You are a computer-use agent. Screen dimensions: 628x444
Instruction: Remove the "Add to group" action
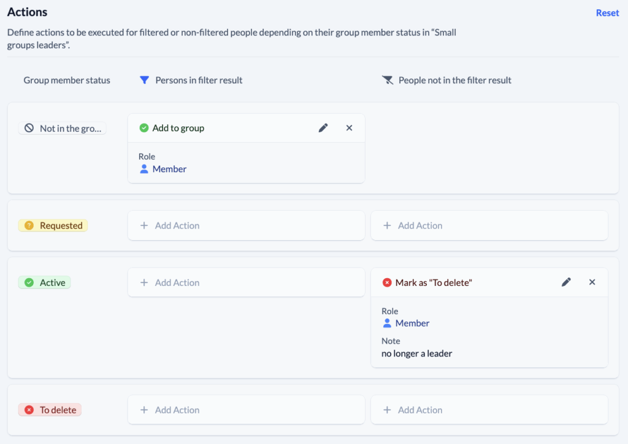click(x=349, y=128)
